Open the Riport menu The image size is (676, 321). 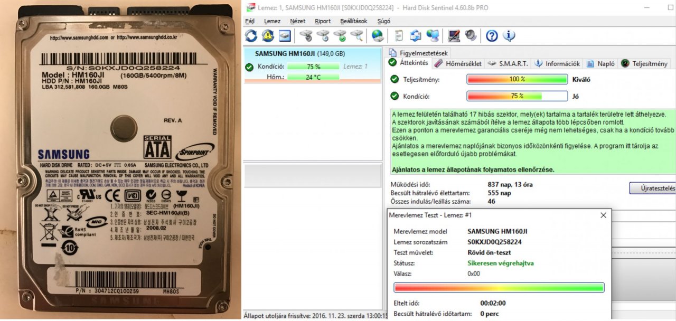click(323, 21)
